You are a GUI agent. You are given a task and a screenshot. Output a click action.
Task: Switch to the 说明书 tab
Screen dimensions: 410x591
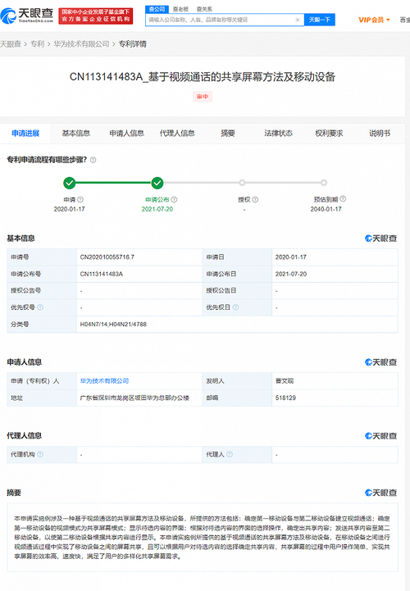(380, 133)
